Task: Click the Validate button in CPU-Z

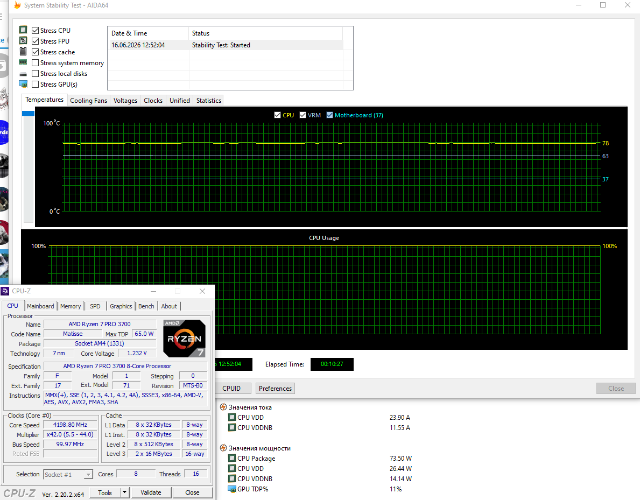Action: point(151,492)
